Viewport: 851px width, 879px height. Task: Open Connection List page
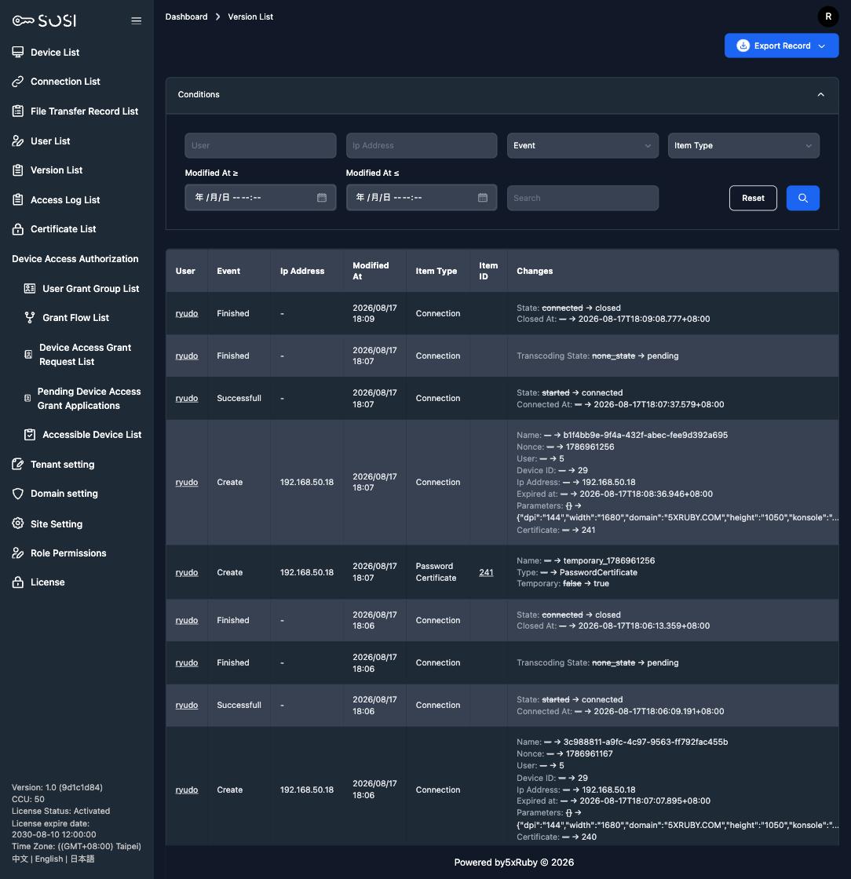pyautogui.click(x=65, y=82)
